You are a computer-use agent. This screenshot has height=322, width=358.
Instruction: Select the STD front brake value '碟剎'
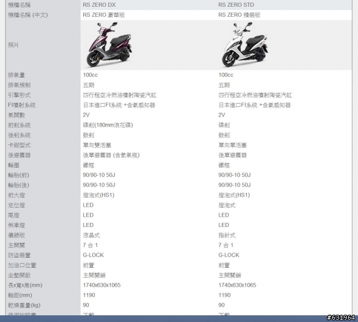point(224,125)
